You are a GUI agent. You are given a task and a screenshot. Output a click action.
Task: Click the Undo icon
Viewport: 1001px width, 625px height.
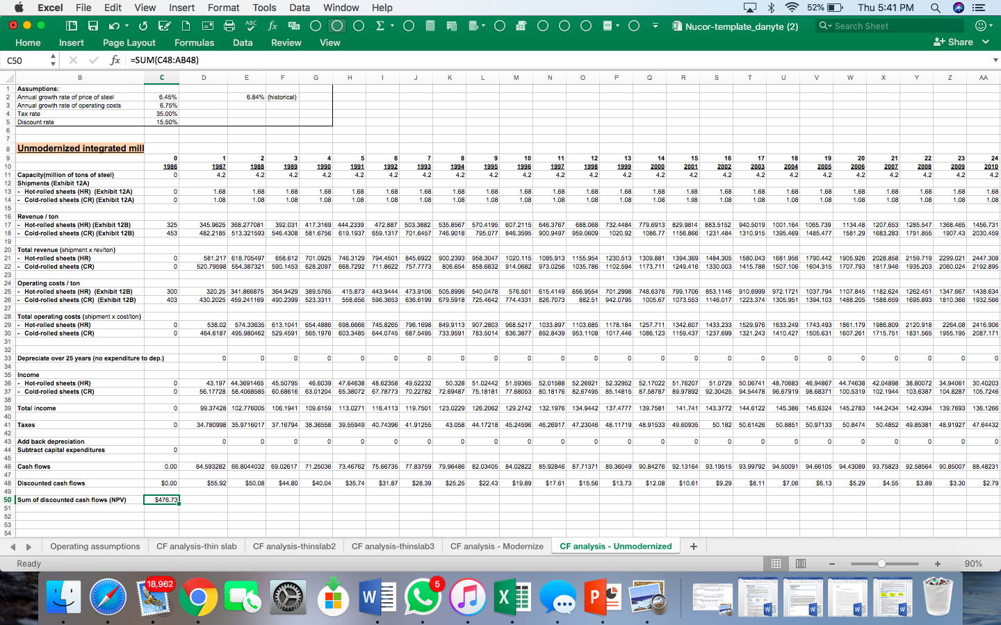(113, 25)
